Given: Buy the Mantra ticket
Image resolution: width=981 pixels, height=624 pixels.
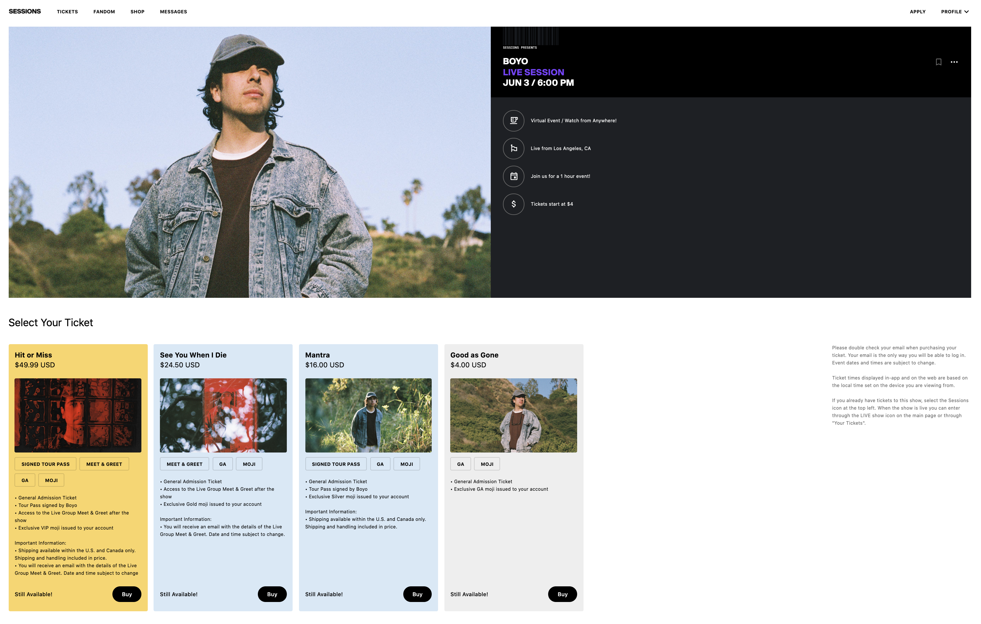Looking at the screenshot, I should tap(417, 594).
